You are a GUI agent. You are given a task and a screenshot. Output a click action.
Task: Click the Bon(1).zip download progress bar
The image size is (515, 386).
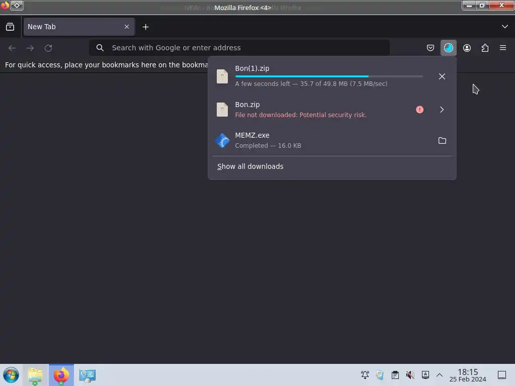click(x=329, y=76)
